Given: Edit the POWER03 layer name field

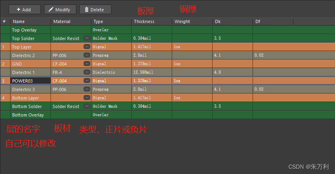Looking at the screenshot, I should 31,81.
